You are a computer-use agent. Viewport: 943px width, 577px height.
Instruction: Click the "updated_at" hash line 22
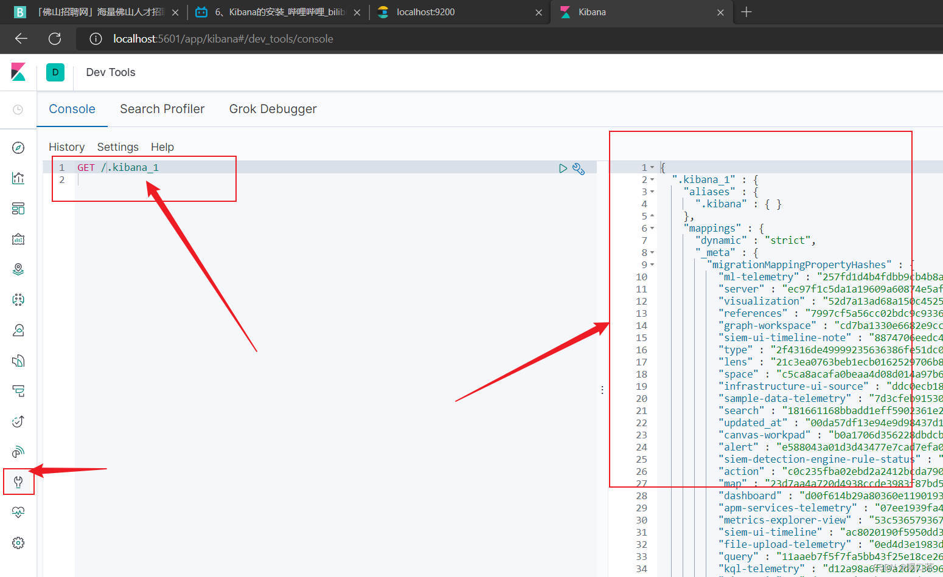(830, 423)
